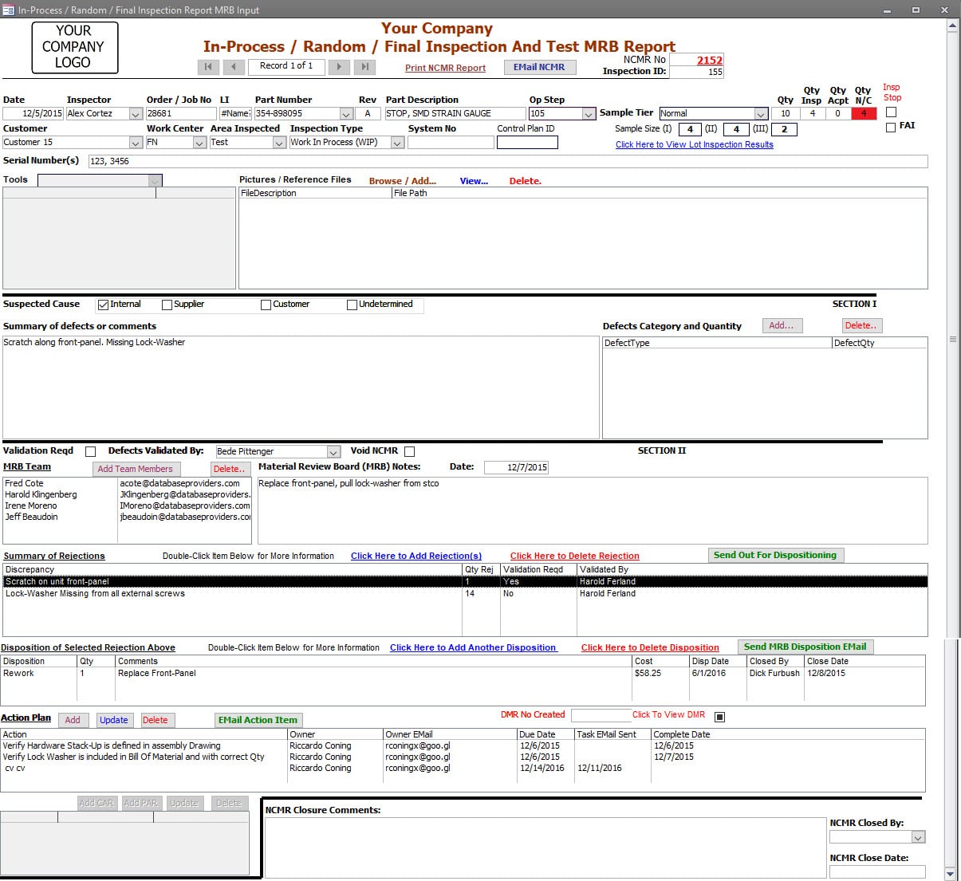Click the NCMR Close Date field
This screenshot has height=881, width=961.
point(877,871)
